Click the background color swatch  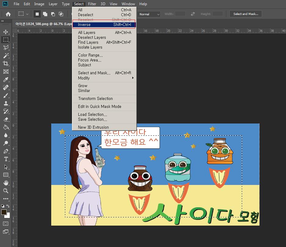8,216
